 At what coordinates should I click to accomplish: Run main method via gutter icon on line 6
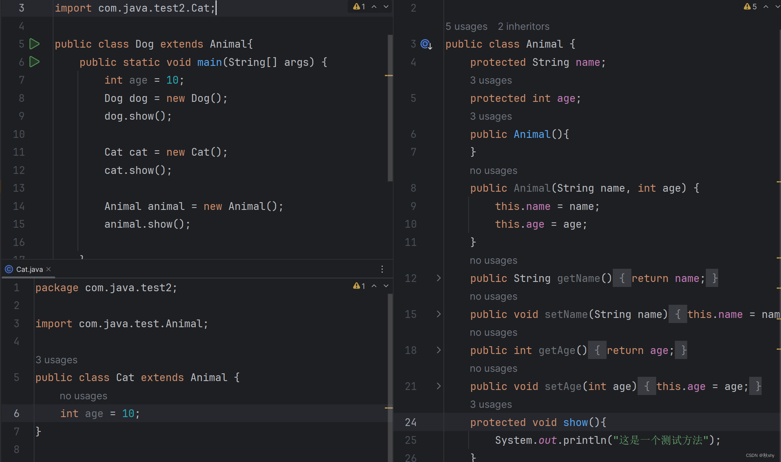[34, 62]
